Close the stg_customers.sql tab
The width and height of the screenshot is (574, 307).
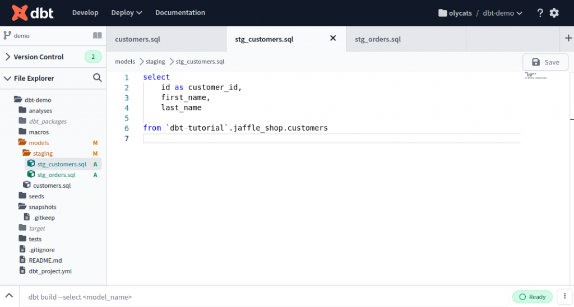point(333,38)
